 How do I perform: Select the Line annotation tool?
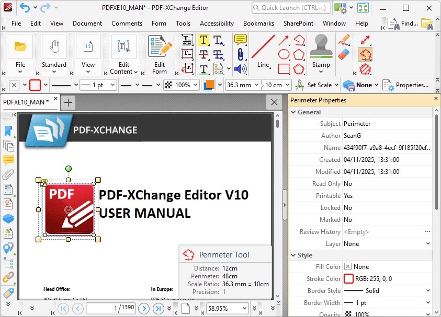(x=264, y=52)
